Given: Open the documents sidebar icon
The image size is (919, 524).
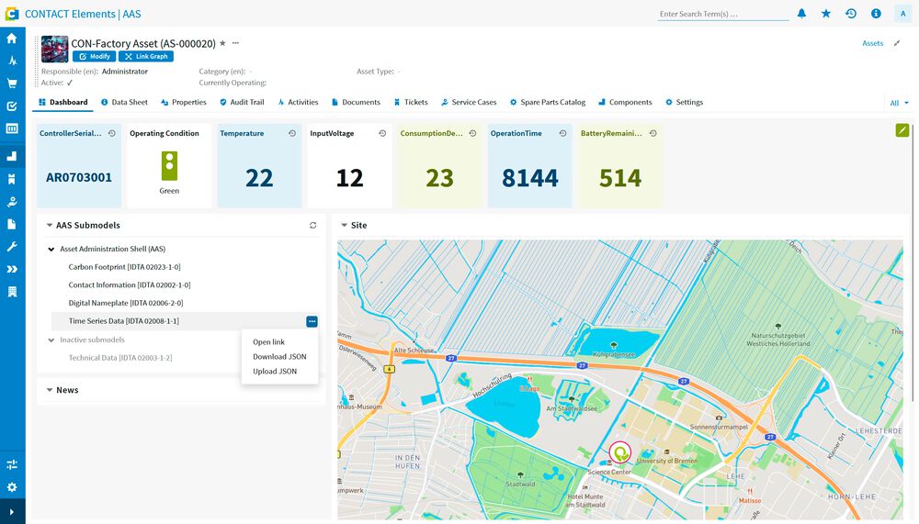Looking at the screenshot, I should pyautogui.click(x=12, y=224).
